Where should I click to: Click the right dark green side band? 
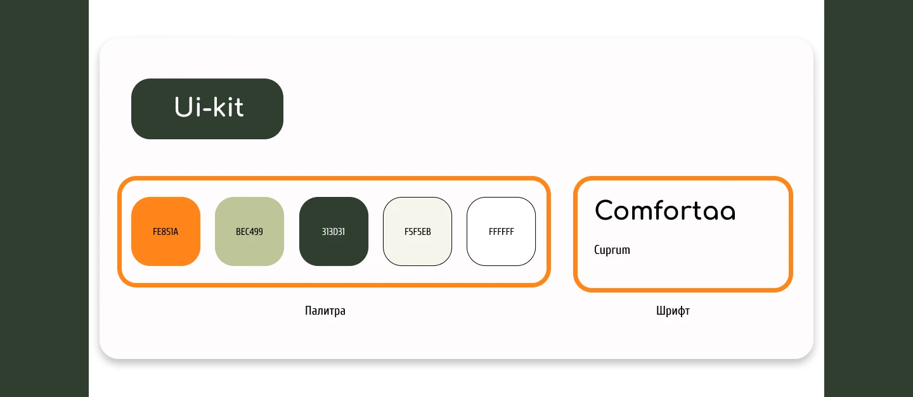(x=869, y=198)
